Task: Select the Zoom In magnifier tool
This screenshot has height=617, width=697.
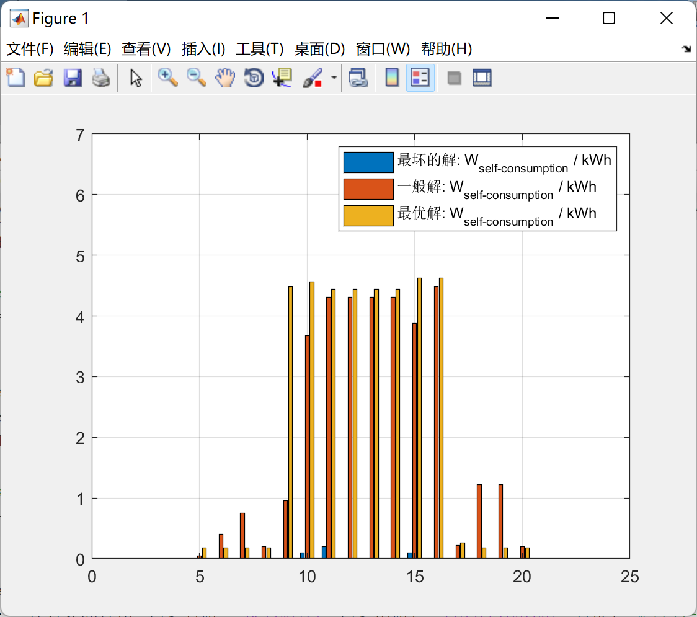Action: click(167, 78)
